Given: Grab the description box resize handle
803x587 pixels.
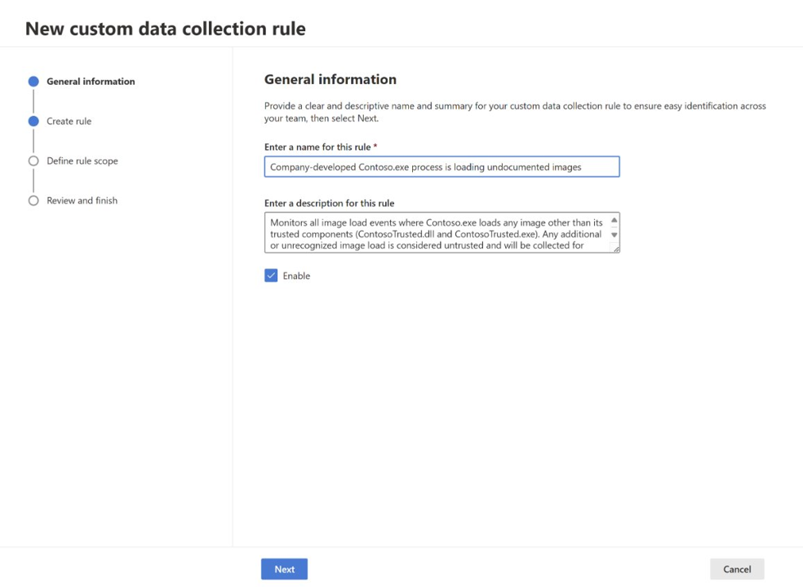Looking at the screenshot, I should pos(615,249).
